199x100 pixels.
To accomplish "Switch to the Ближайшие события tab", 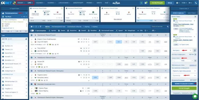I will pyautogui.click(x=74, y=27).
